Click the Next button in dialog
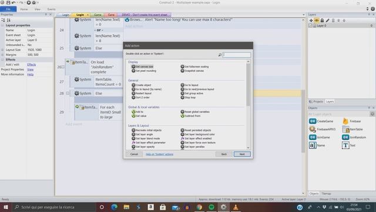This screenshot has height=212, width=376. [x=242, y=154]
